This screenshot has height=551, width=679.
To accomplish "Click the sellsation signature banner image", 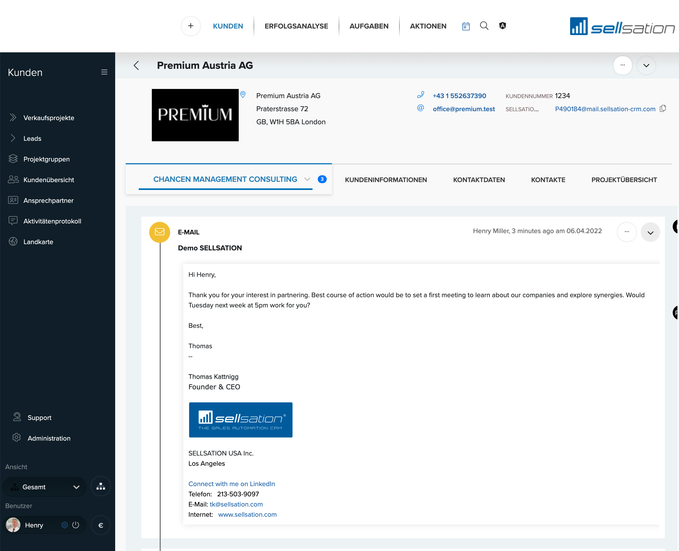I will [241, 420].
